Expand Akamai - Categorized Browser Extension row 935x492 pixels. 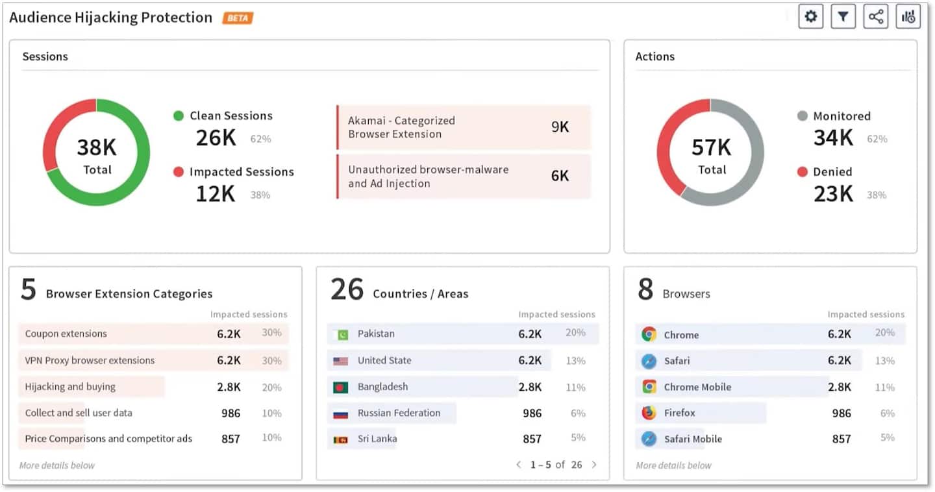click(464, 127)
